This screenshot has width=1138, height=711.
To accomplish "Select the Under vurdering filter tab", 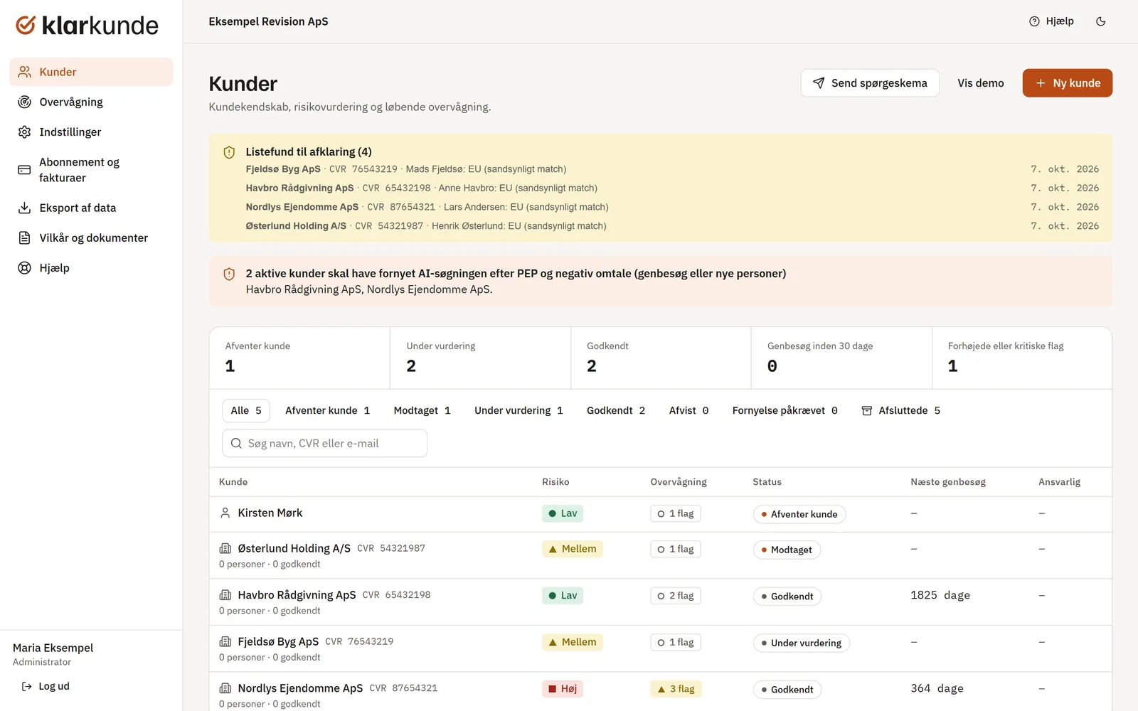I will [x=519, y=410].
